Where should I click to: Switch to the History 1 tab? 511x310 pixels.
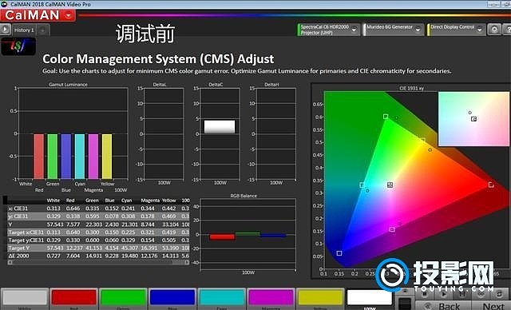pyautogui.click(x=25, y=30)
